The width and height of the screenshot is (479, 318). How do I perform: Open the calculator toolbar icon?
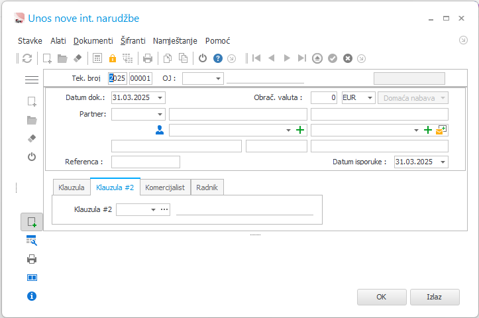(x=97, y=58)
